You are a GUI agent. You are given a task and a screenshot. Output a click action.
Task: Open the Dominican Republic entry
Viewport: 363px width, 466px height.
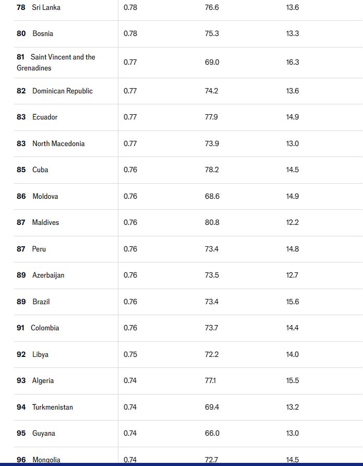(63, 91)
